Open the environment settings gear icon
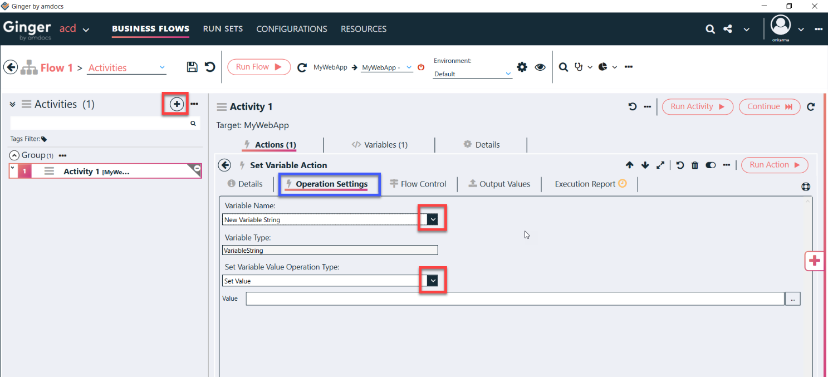The width and height of the screenshot is (828, 377). (x=522, y=67)
